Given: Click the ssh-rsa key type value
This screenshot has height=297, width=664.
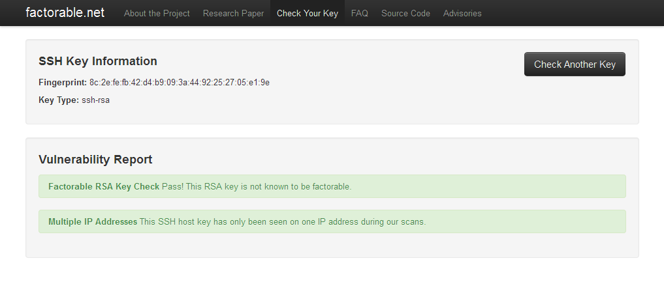Looking at the screenshot, I should coord(95,100).
